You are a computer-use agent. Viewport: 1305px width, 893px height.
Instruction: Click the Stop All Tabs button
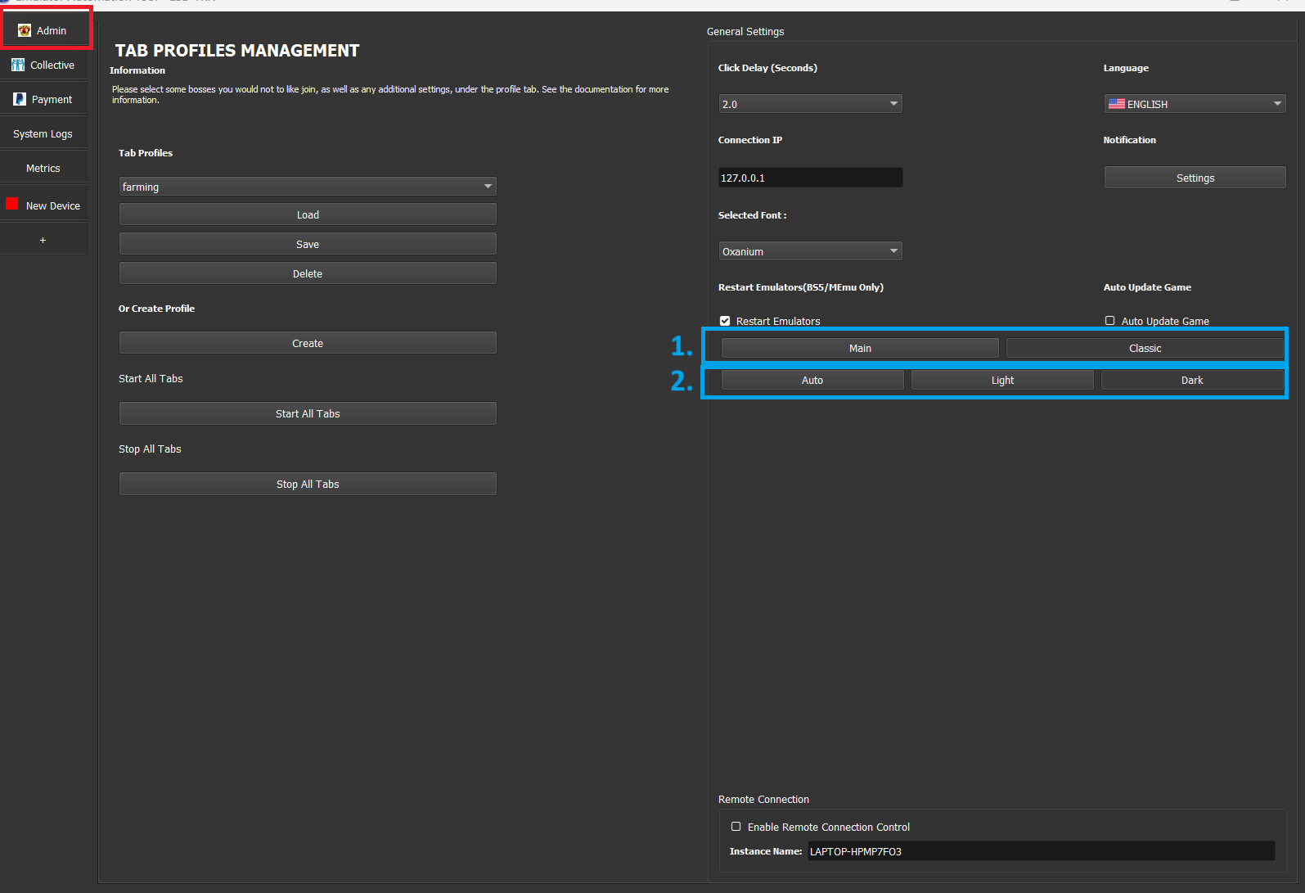(x=308, y=484)
